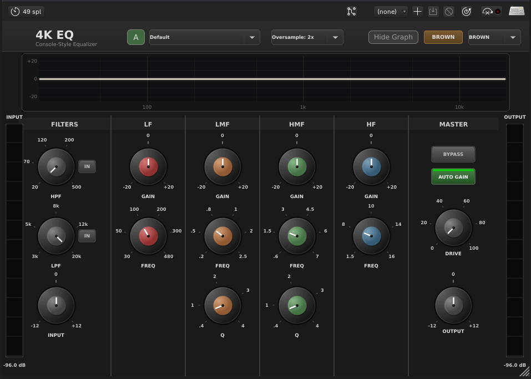The height and width of the screenshot is (379, 531).
Task: Engage the LPF IN toggle
Action: tap(87, 235)
